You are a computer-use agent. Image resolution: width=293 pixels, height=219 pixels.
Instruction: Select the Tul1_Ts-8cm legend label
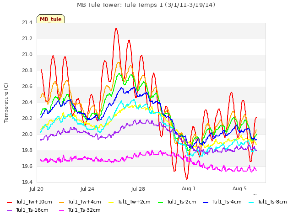pos(272,202)
